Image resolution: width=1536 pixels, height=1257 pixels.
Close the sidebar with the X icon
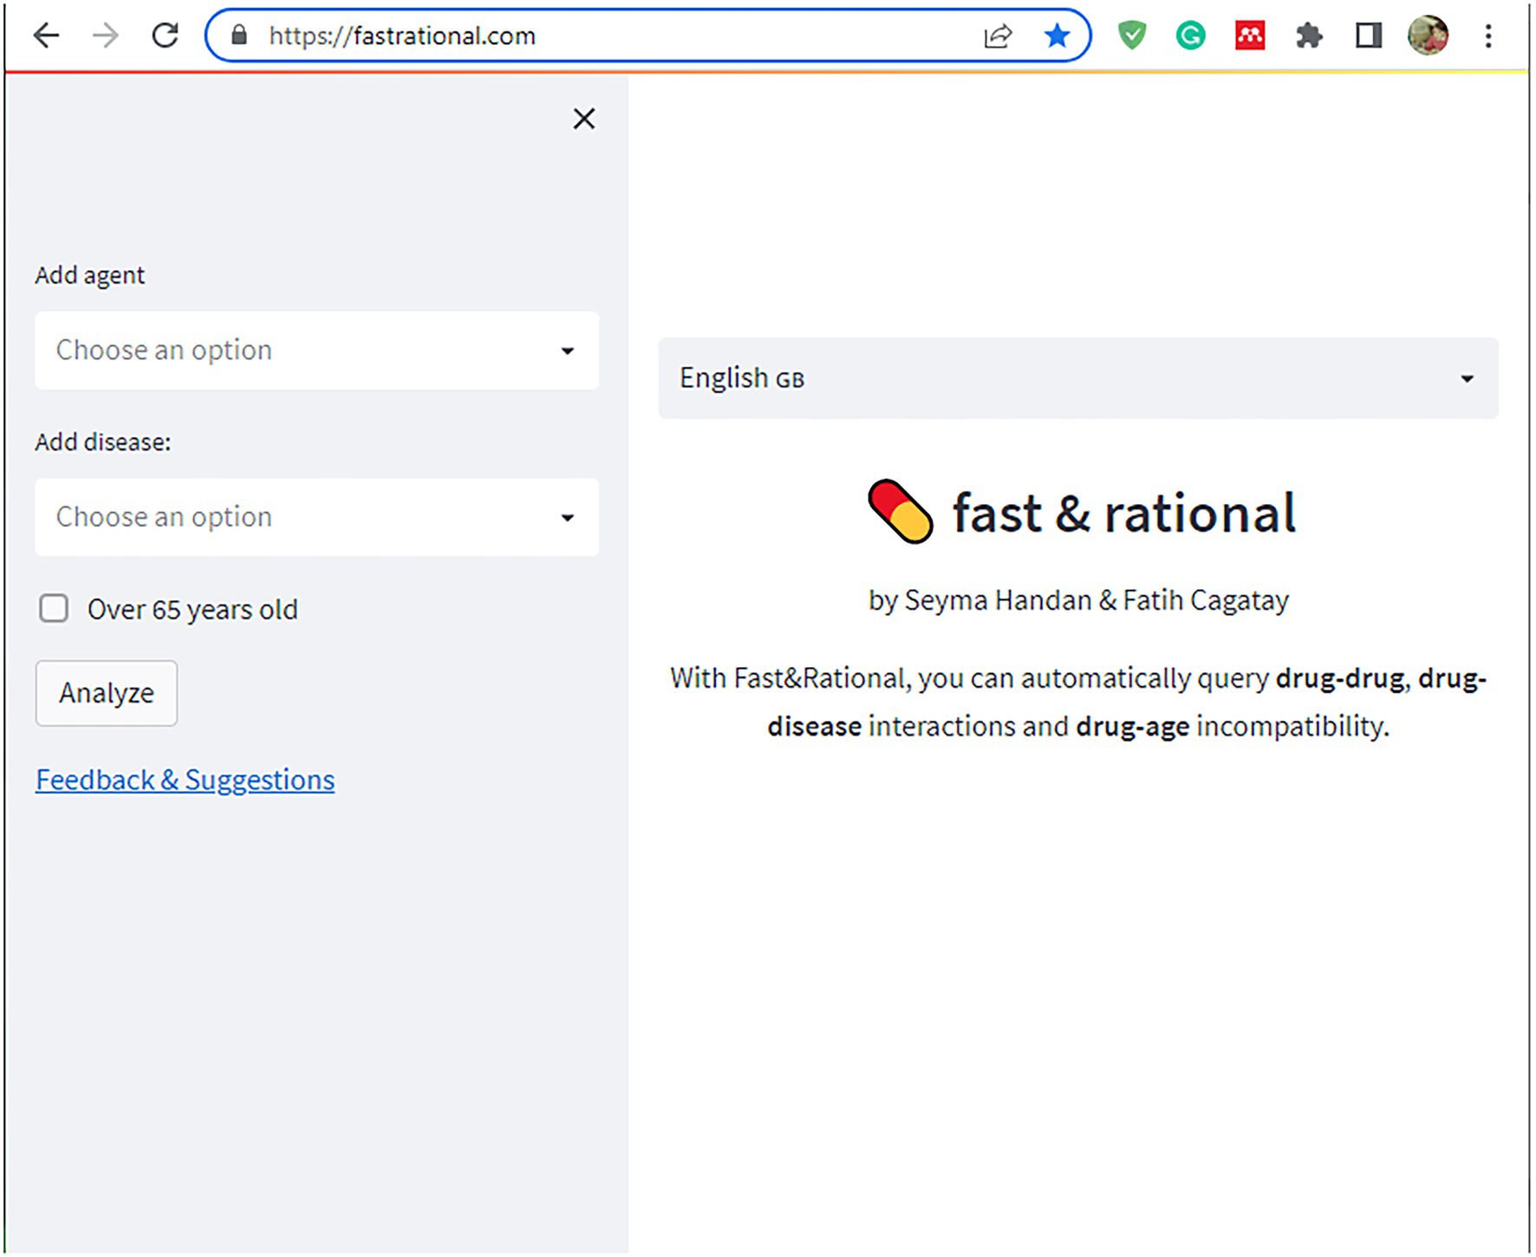tap(584, 119)
